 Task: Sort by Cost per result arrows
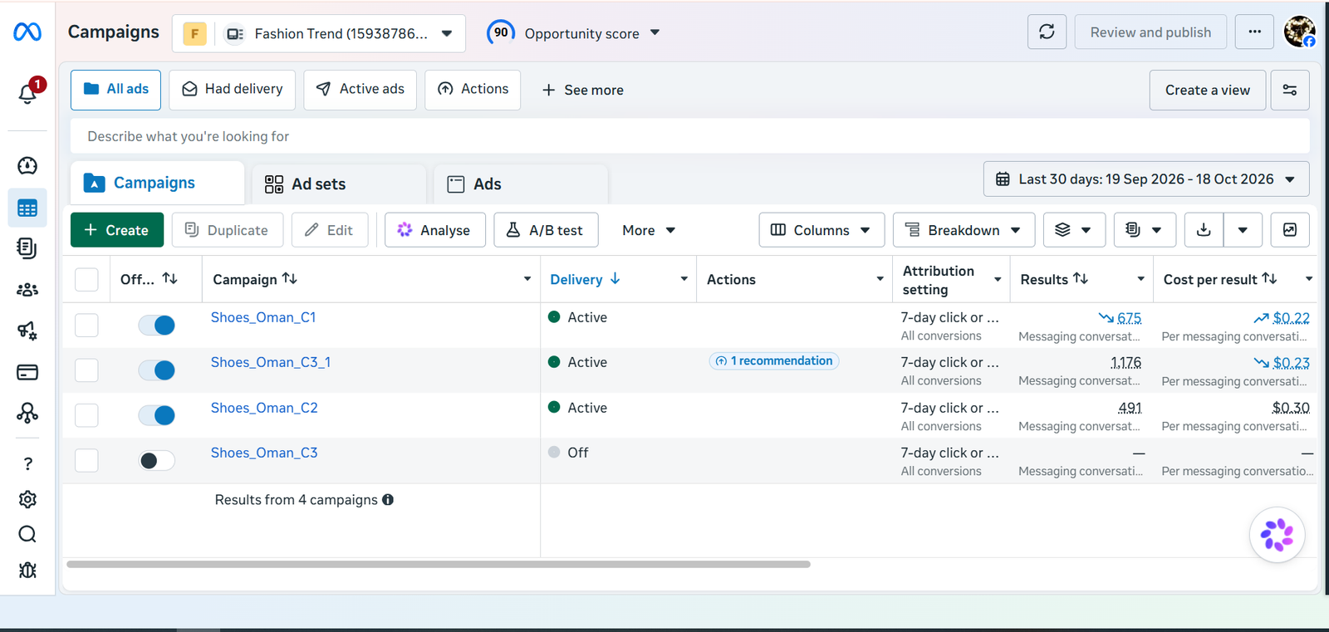[1269, 279]
